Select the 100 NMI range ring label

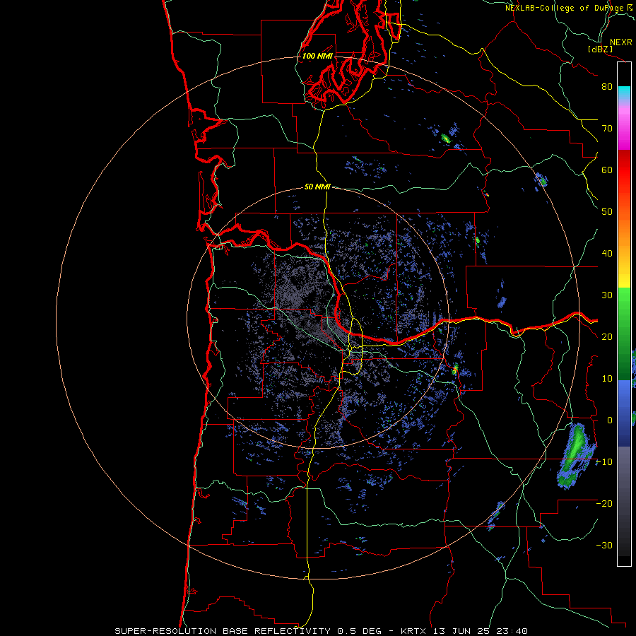pyautogui.click(x=317, y=56)
